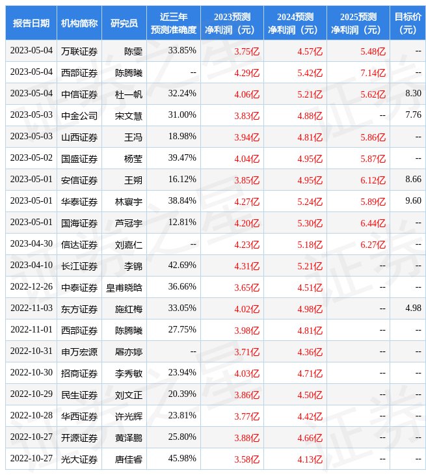The height and width of the screenshot is (475, 426).
Task: Select researcher 宋文慧
Action: pos(129,116)
